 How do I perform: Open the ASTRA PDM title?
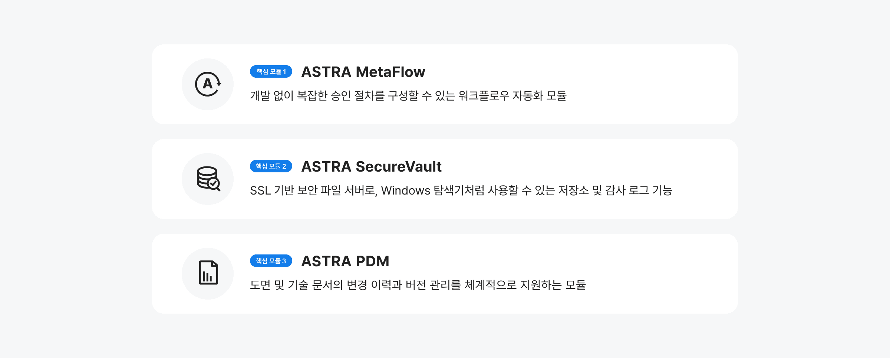[345, 261]
